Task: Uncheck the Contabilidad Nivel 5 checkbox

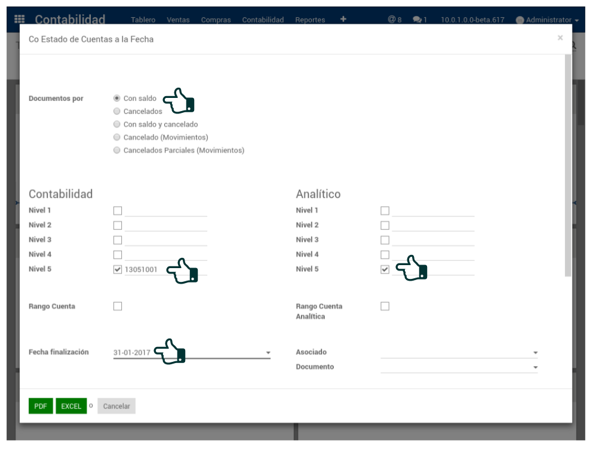Action: click(x=118, y=270)
